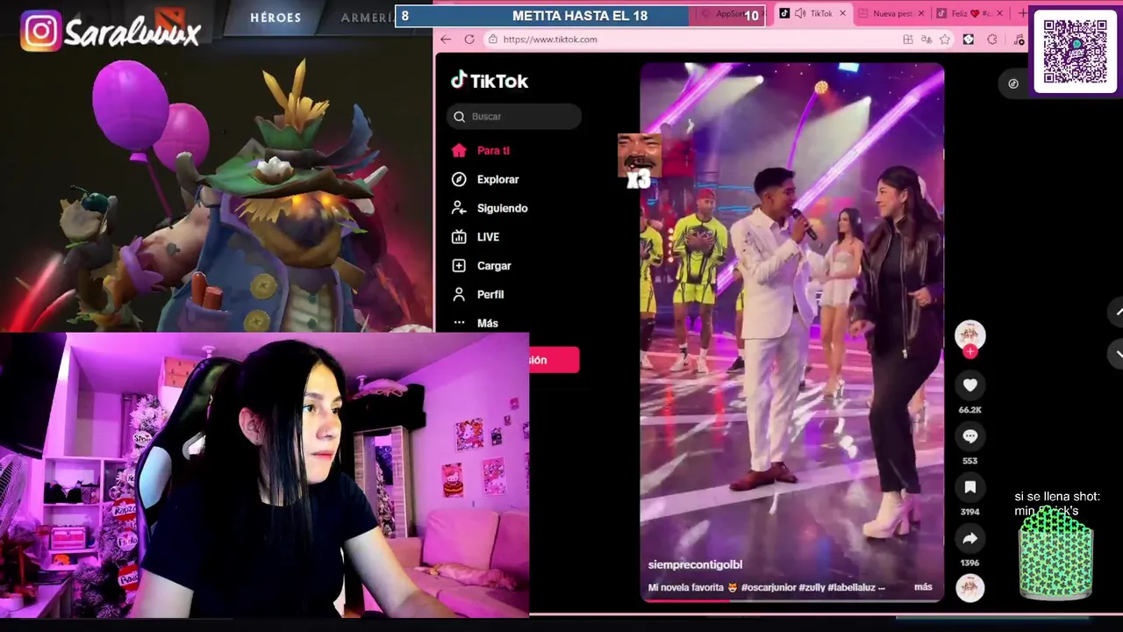Save the video with bookmark icon
The height and width of the screenshot is (632, 1123).
click(x=969, y=487)
